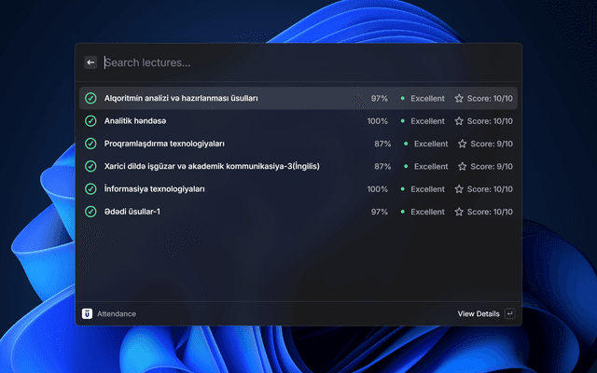597x373 pixels.
Task: Click star icon on Alqoritmin analizi row
Action: pos(458,98)
